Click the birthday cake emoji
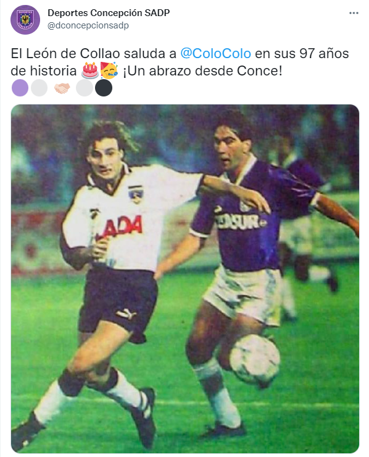The width and height of the screenshot is (369, 457). (90, 70)
